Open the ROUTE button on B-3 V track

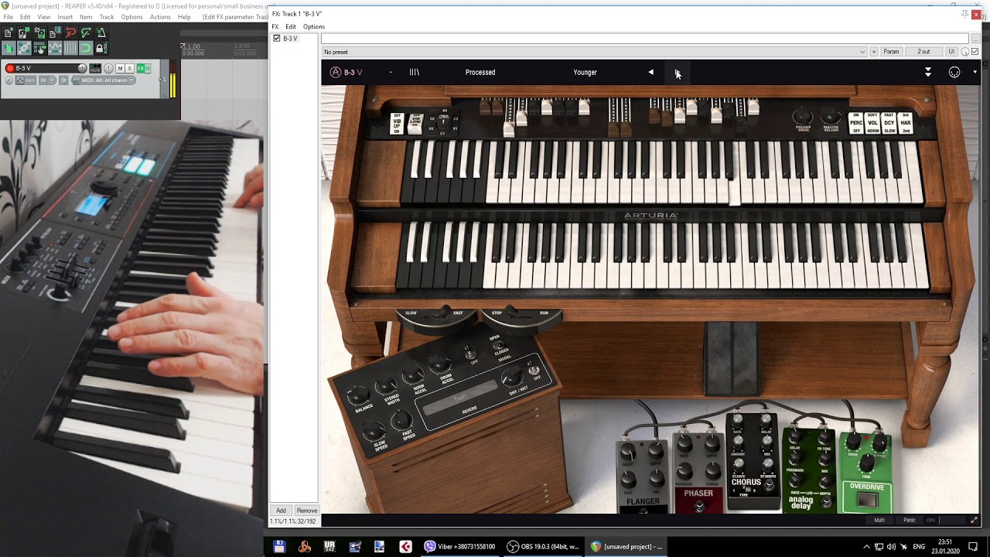click(95, 68)
